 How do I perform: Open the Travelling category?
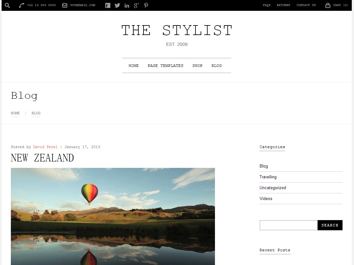268,177
